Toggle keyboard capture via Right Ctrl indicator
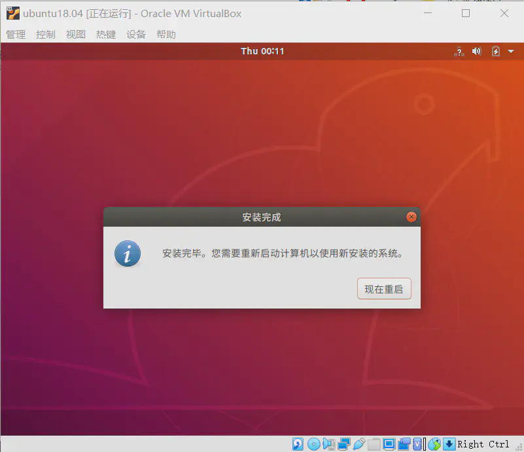This screenshot has height=452, width=524. point(449,444)
